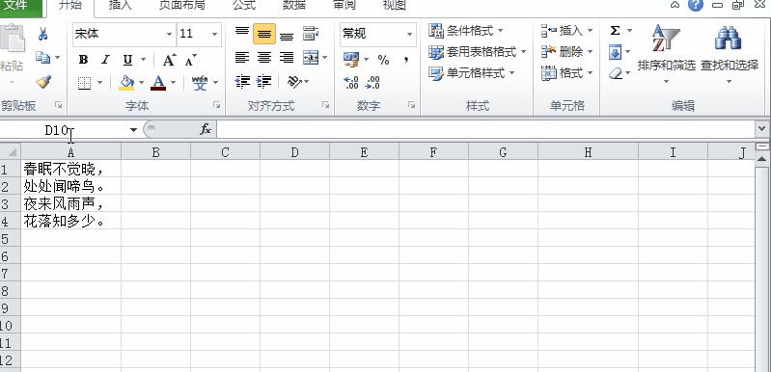Select cell containing 春眠不觉晓，
The height and width of the screenshot is (372, 771).
click(70, 169)
